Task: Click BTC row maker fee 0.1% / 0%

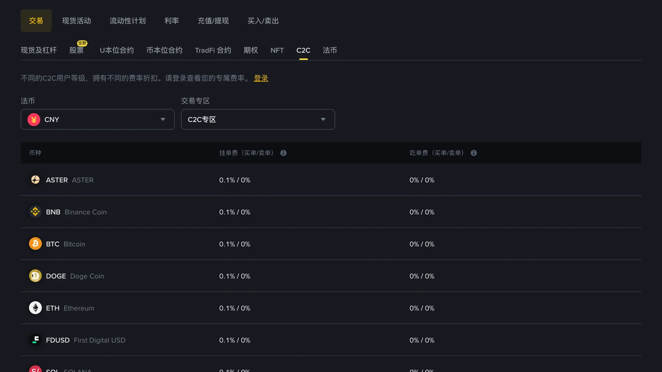Action: (235, 244)
